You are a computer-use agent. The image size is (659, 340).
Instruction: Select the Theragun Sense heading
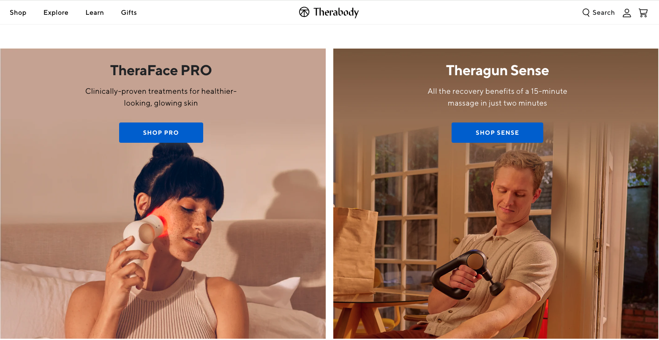[497, 71]
